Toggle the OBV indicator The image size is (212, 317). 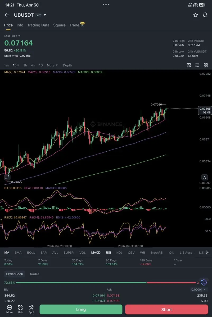tap(131, 253)
